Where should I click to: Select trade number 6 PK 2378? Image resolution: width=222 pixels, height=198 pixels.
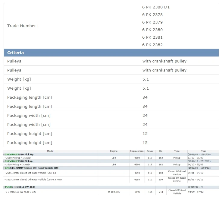[152, 15]
